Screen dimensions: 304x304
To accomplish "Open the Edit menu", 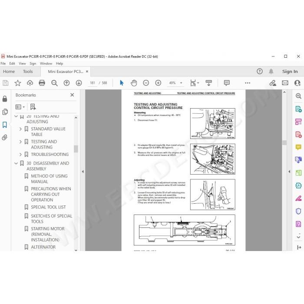I will 12,63.
